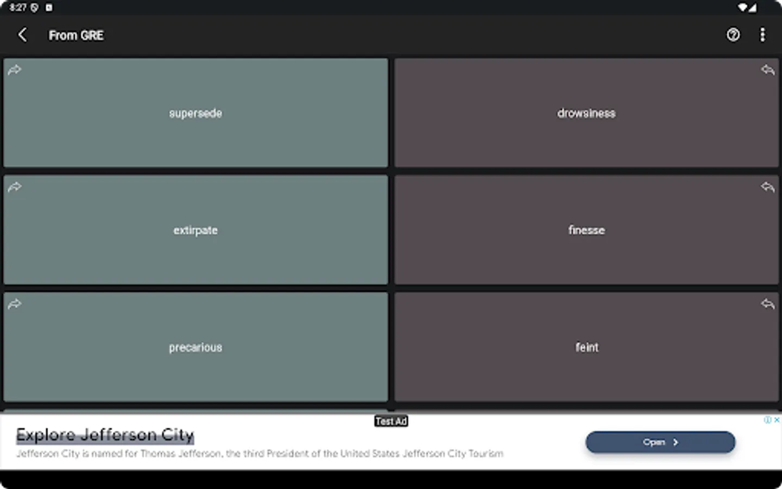Select the From GRE title
782x489 pixels.
tap(76, 35)
